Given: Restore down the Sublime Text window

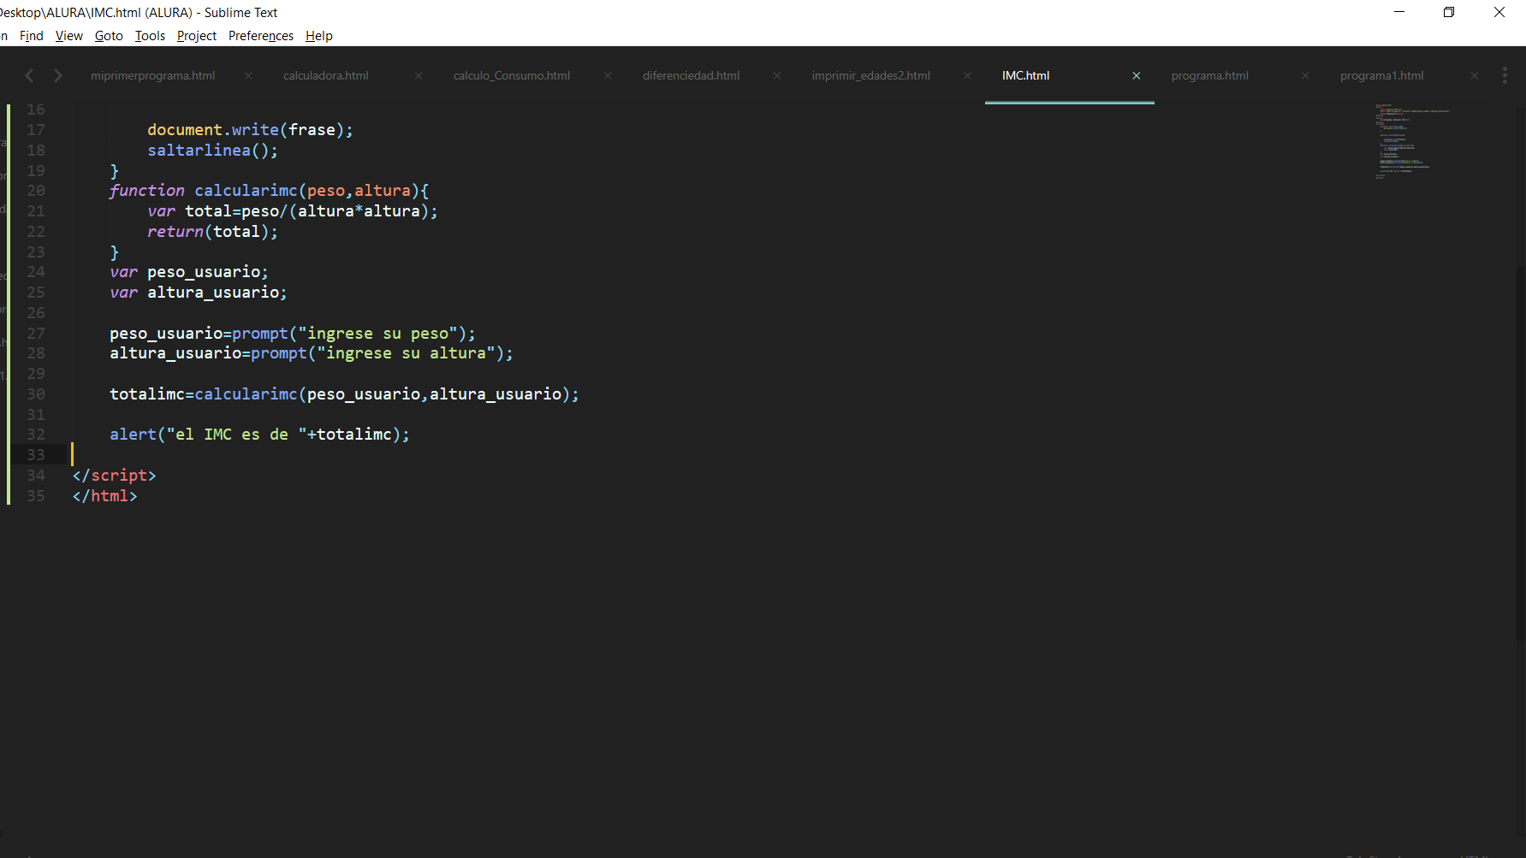Looking at the screenshot, I should (1449, 12).
